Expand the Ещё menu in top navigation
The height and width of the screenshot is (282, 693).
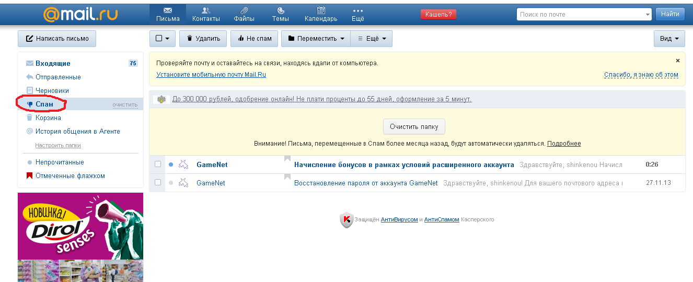pos(358,15)
